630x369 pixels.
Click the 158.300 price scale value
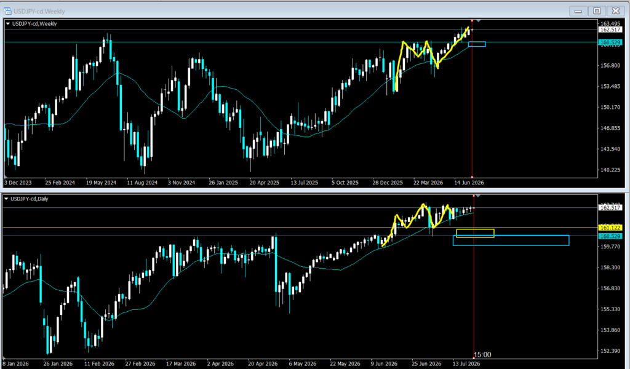[x=610, y=268]
